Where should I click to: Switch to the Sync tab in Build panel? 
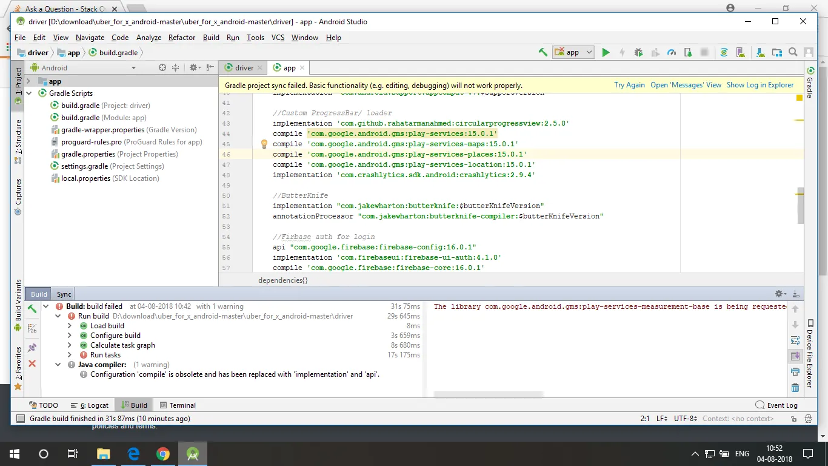click(64, 294)
